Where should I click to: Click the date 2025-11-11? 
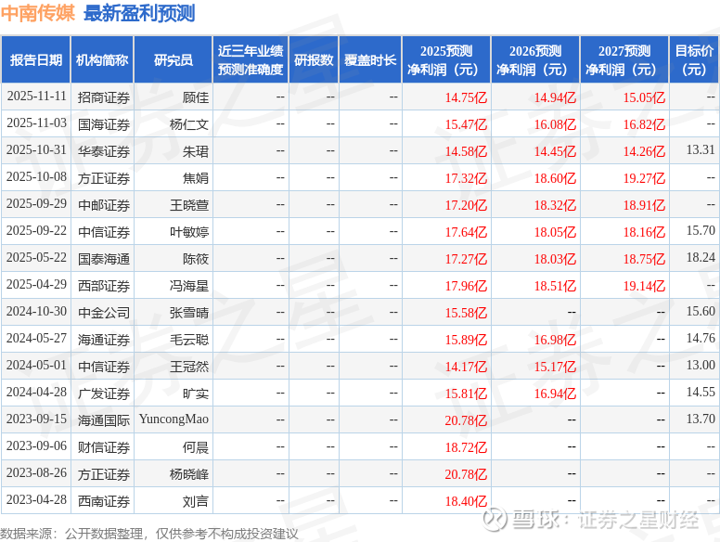[x=36, y=97]
